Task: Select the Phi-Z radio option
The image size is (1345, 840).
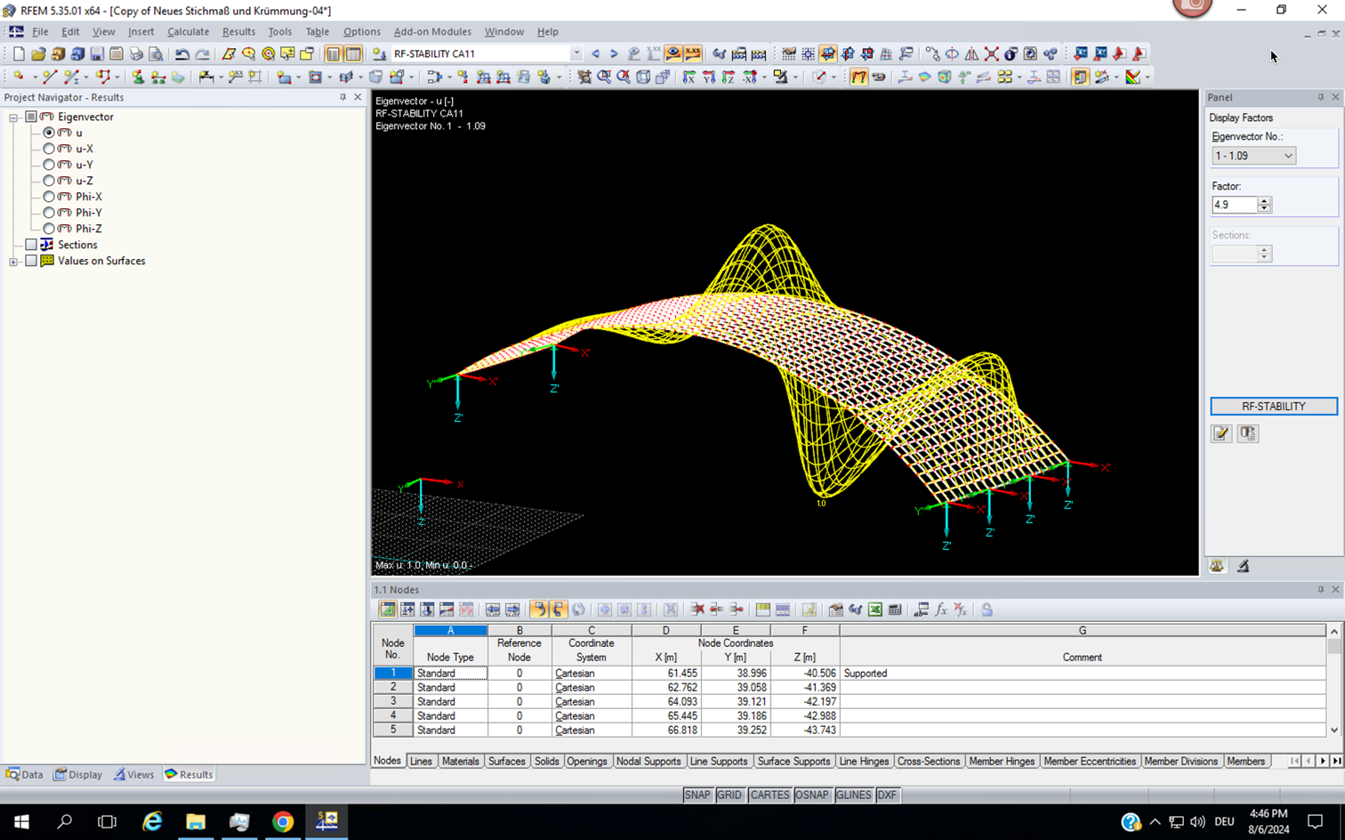Action: 49,229
